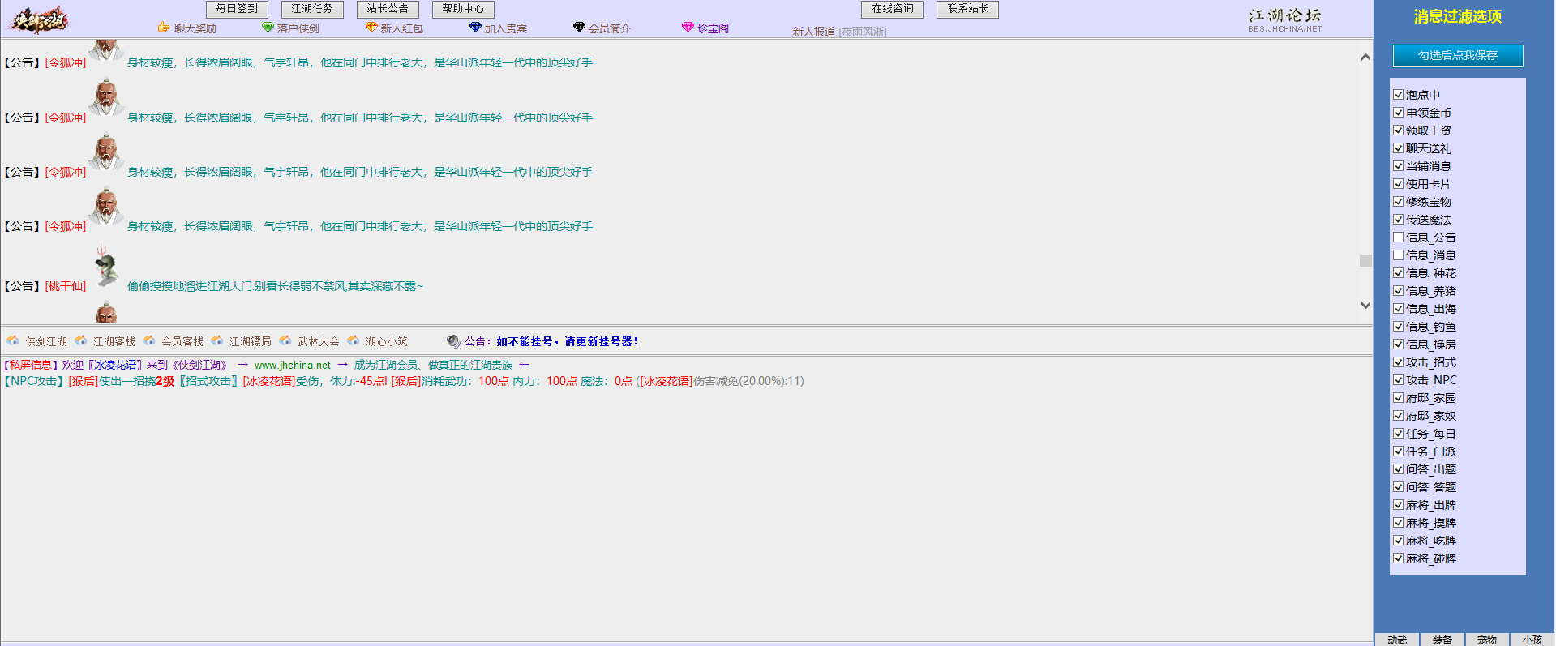Switch to the 宠物 tab
1556x646 pixels.
pyautogui.click(x=1487, y=640)
